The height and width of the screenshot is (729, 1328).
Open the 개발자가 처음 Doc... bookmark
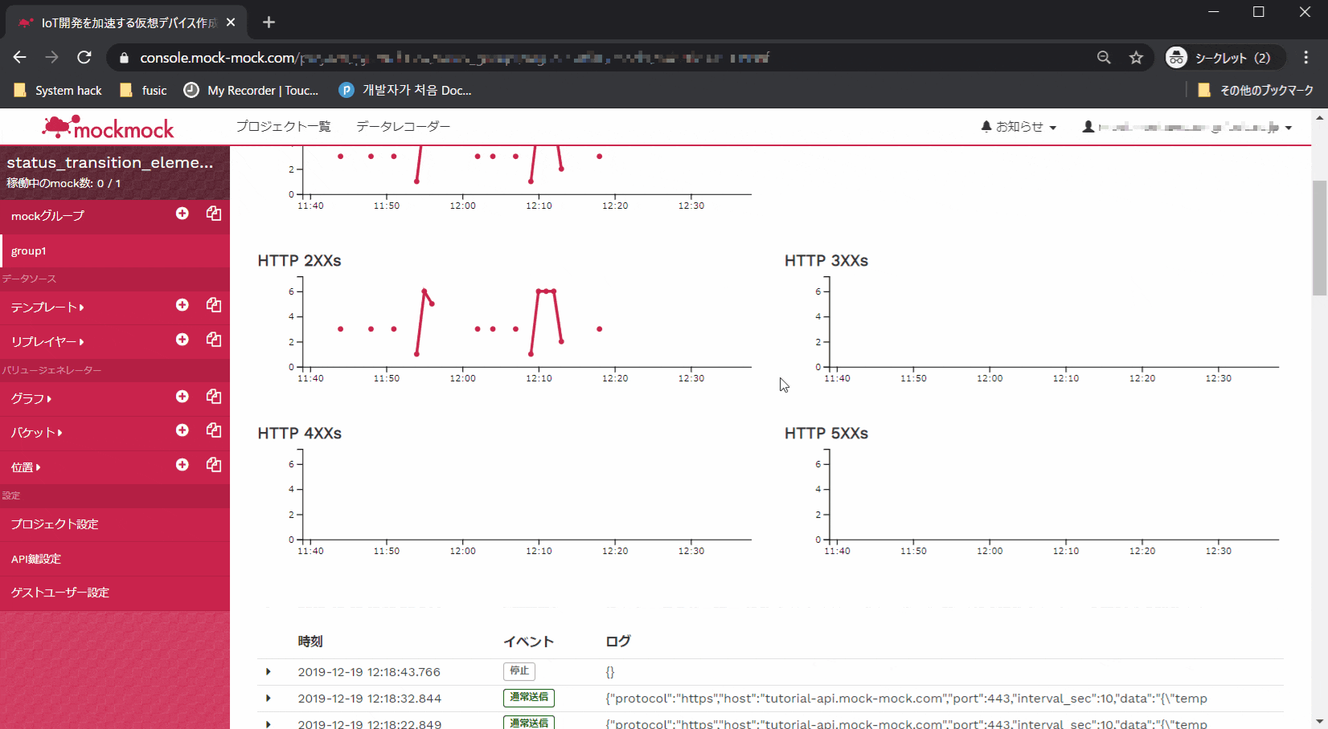click(x=405, y=91)
